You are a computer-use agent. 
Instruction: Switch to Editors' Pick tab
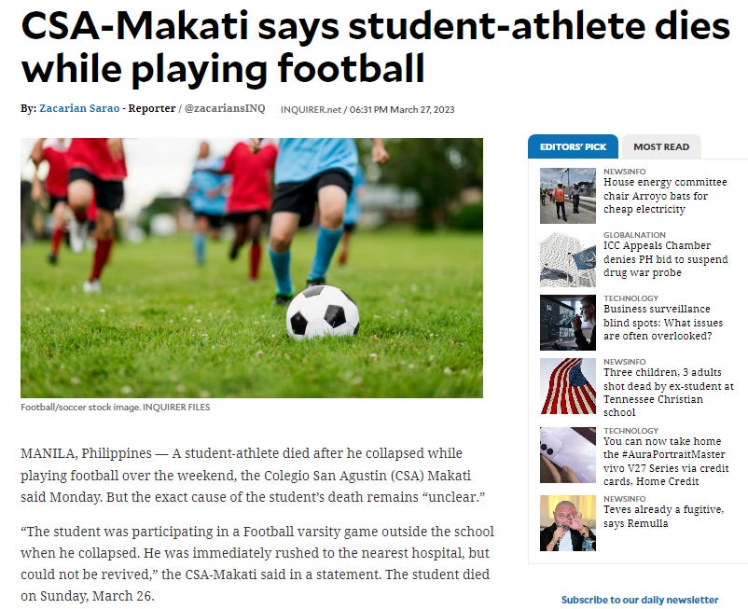coord(573,146)
